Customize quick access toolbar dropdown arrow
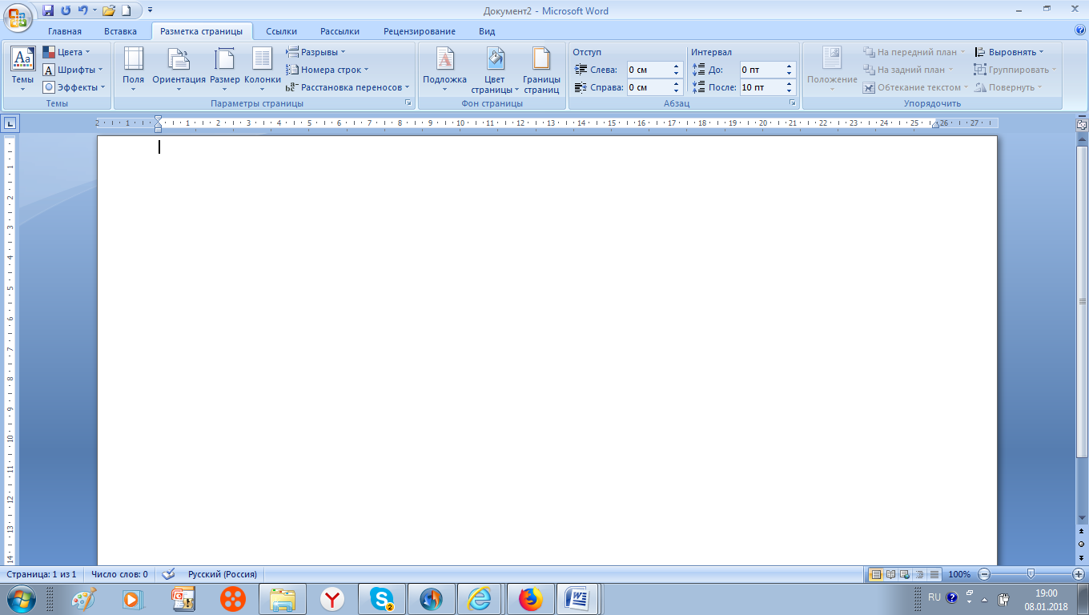 [150, 11]
